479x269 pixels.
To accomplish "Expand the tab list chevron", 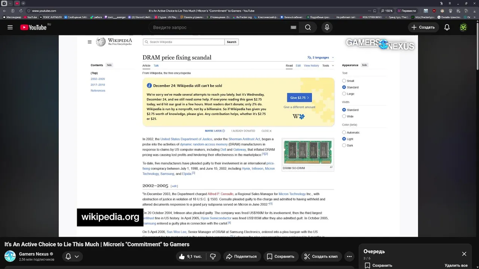I will pos(10,3).
